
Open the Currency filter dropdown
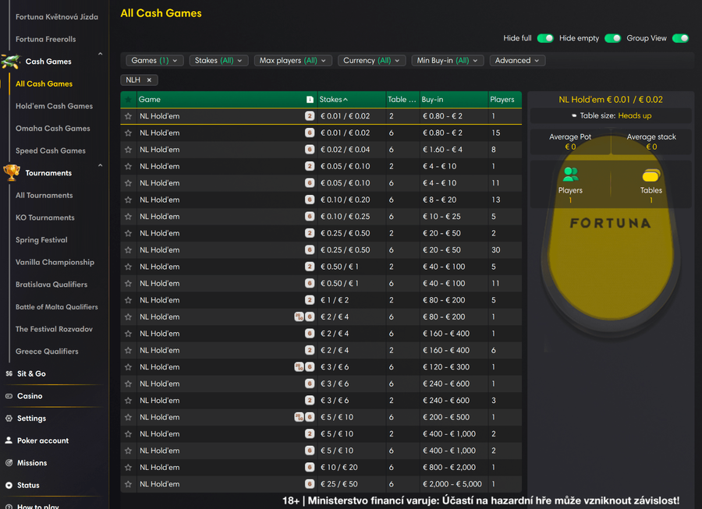pyautogui.click(x=371, y=60)
